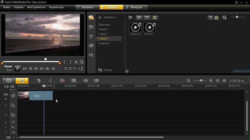
Task: Set the mark-out point bracket
Action: pyautogui.click(x=70, y=62)
